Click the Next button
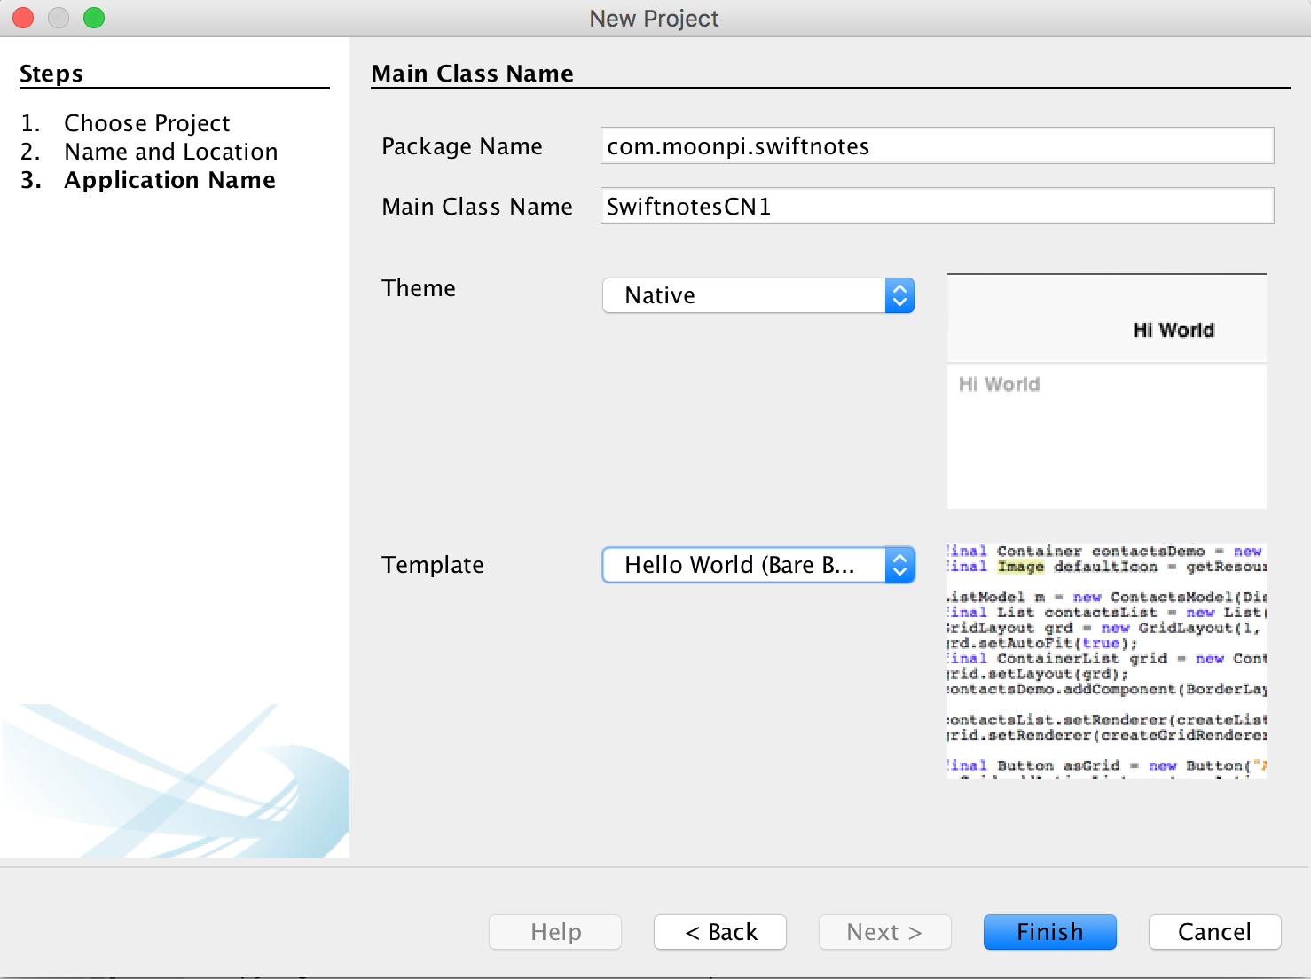The height and width of the screenshot is (979, 1311). [883, 932]
